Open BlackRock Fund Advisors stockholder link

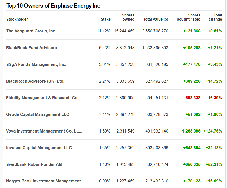point(32,48)
